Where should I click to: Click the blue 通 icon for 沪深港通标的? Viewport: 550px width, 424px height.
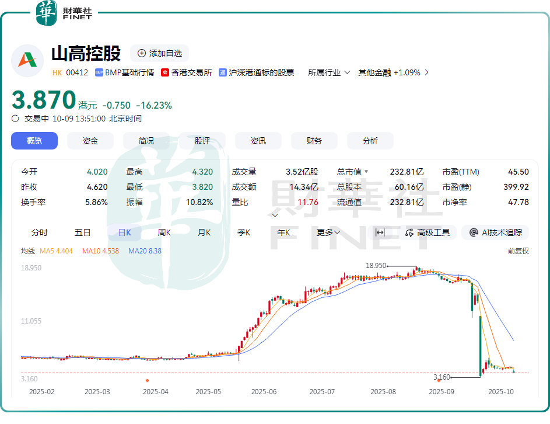tap(223, 73)
